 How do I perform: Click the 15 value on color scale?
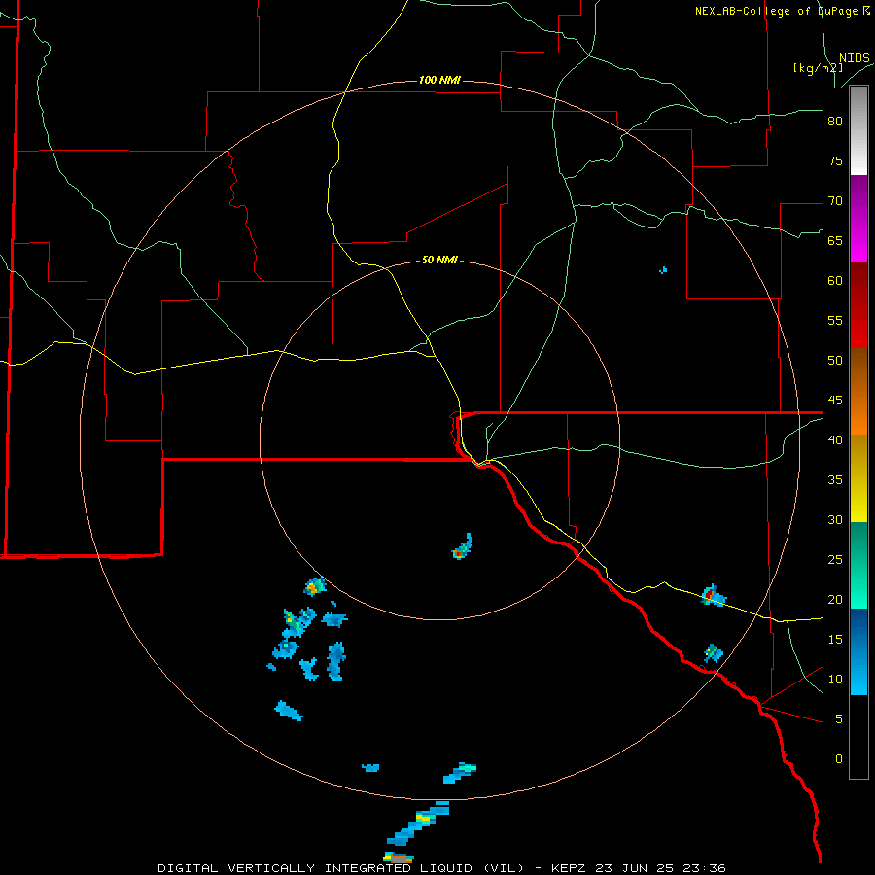click(835, 640)
